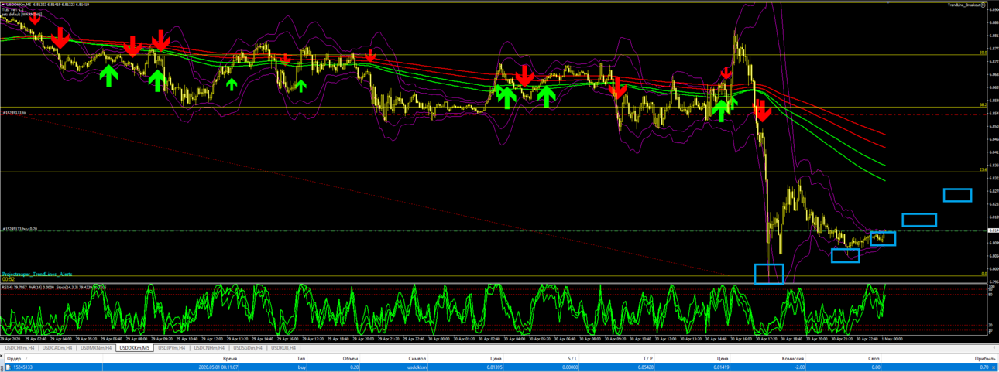The image size is (999, 372).
Task: Click the current price tag 6.814 on the price scale
Action: 994,230
